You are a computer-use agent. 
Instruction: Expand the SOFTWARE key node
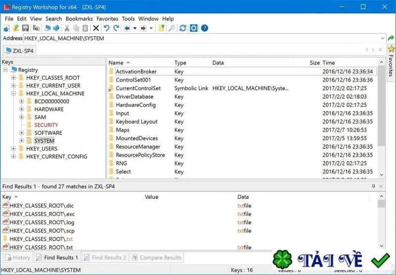[x=21, y=133]
